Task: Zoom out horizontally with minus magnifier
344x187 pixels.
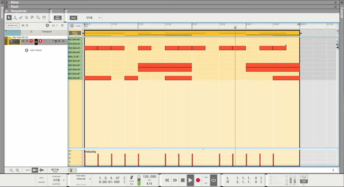Action: pos(11,170)
